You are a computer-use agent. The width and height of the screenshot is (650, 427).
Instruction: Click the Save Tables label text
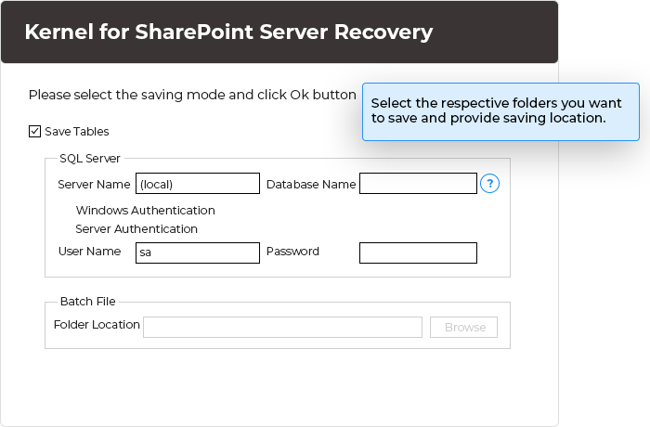click(x=77, y=132)
